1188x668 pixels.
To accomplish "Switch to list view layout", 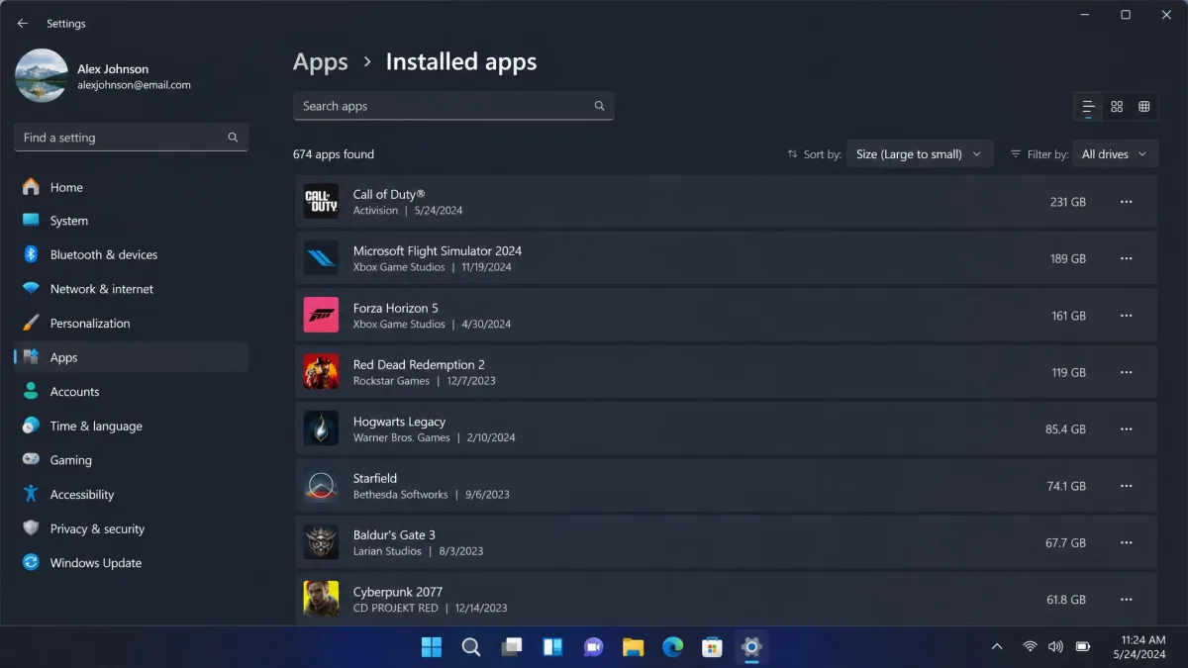I will click(x=1088, y=106).
